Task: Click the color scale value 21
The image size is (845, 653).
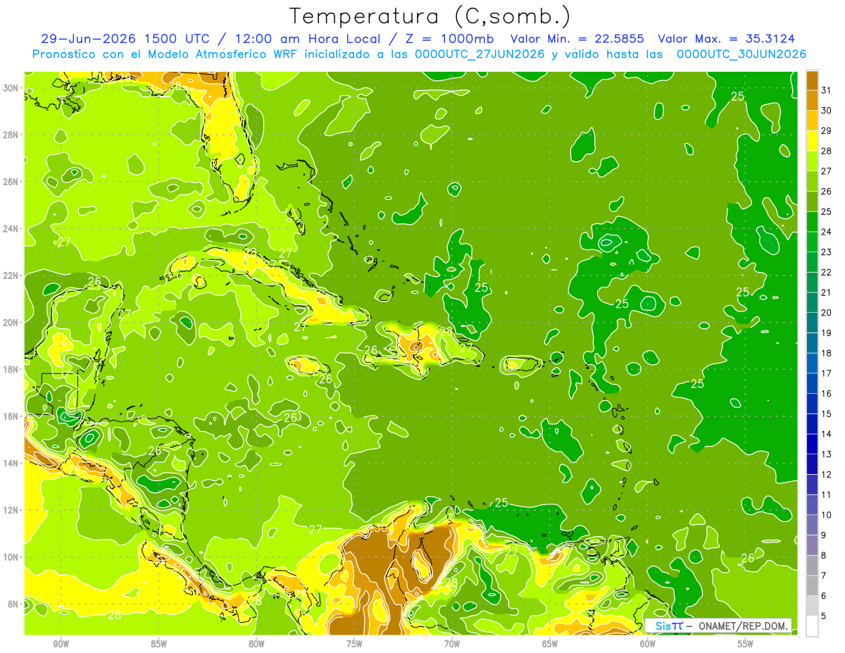Action: [827, 292]
